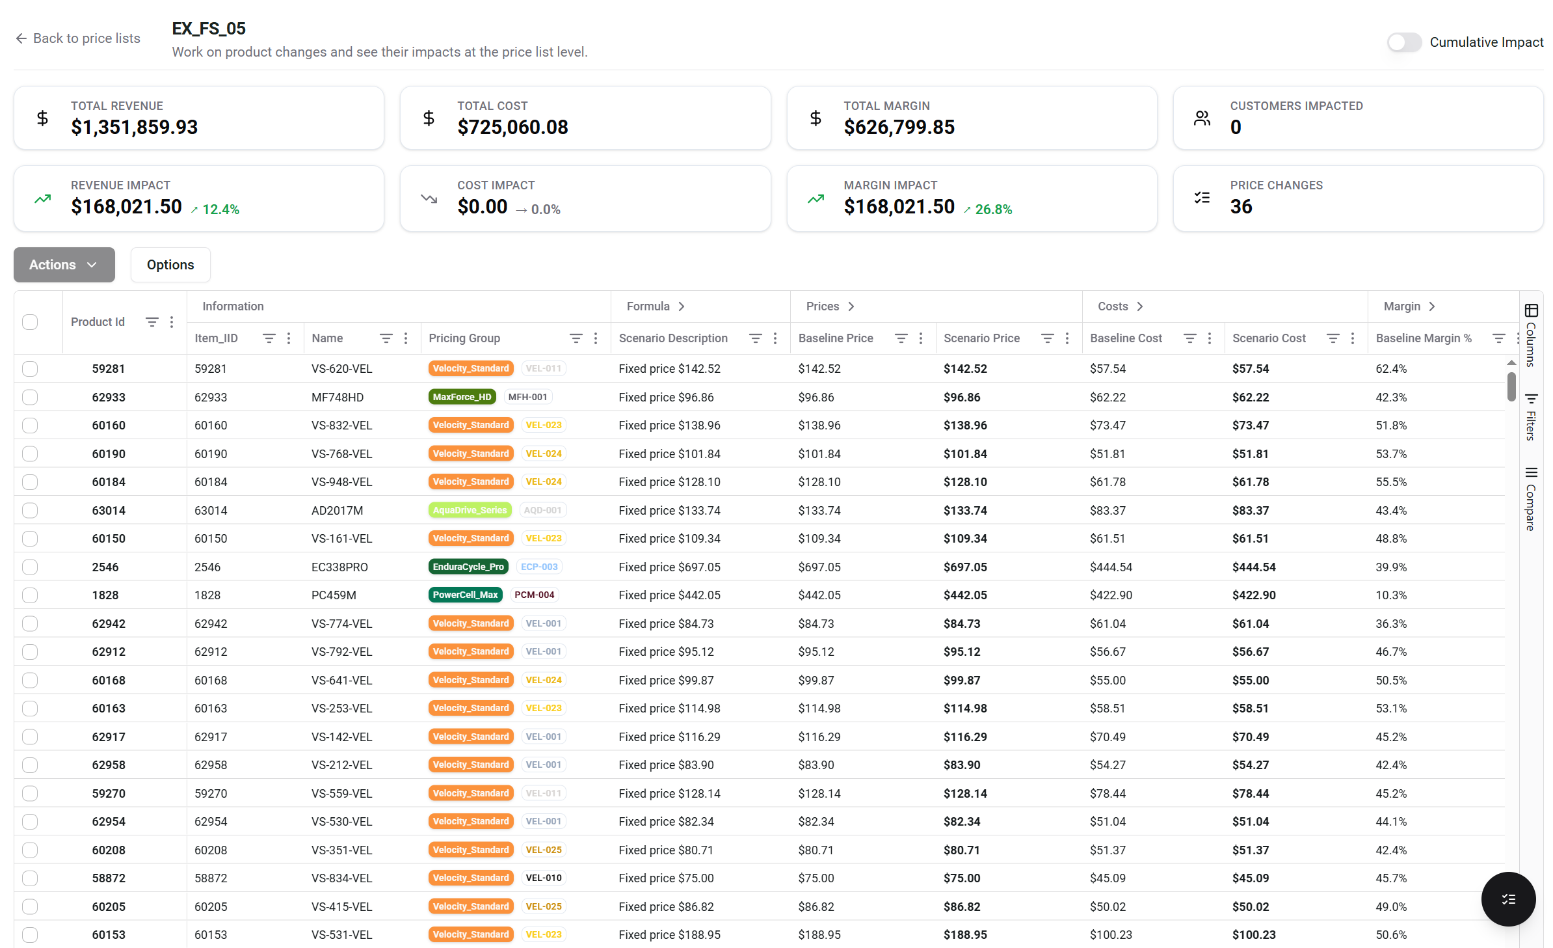Open the three-dot menu on the Name column

[405, 338]
